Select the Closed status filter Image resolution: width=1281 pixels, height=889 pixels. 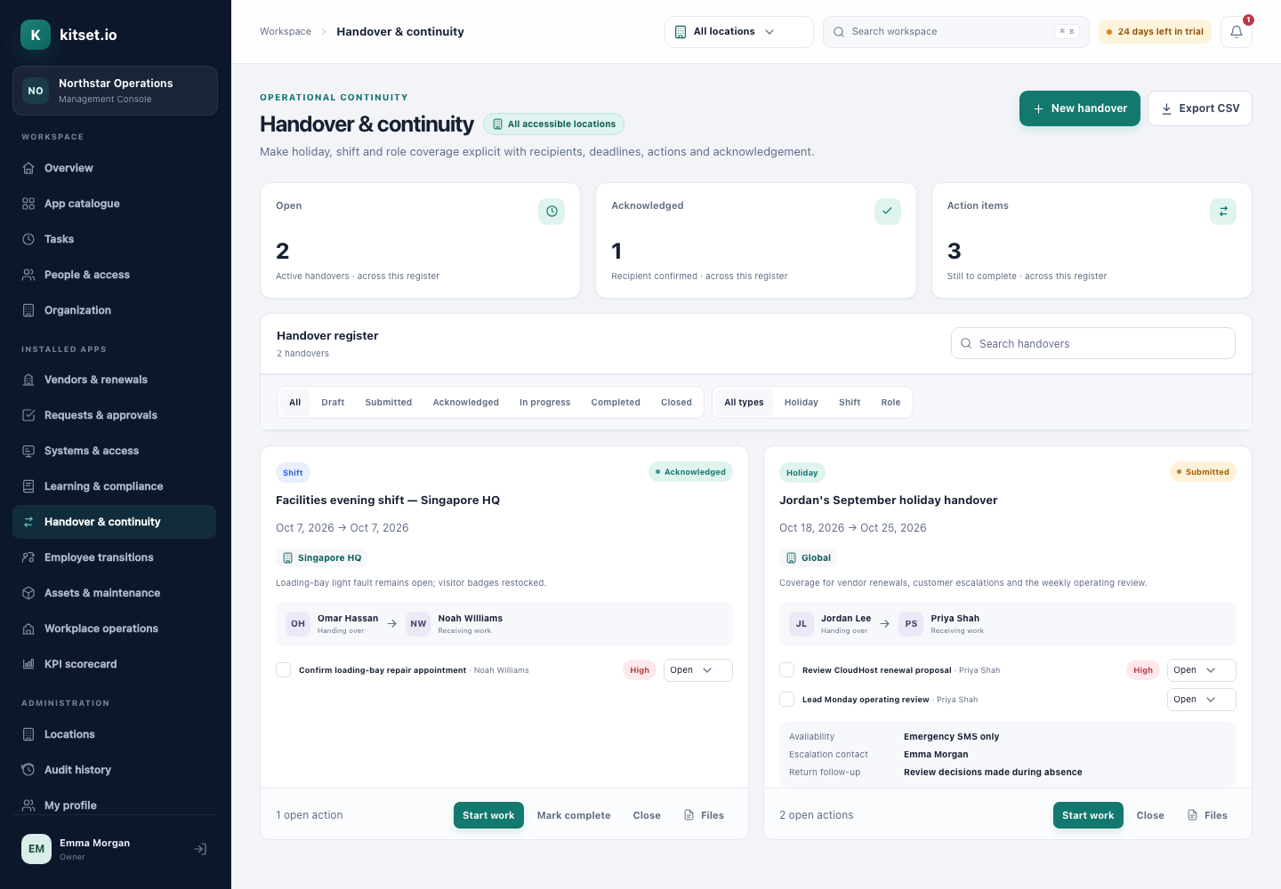(x=676, y=403)
